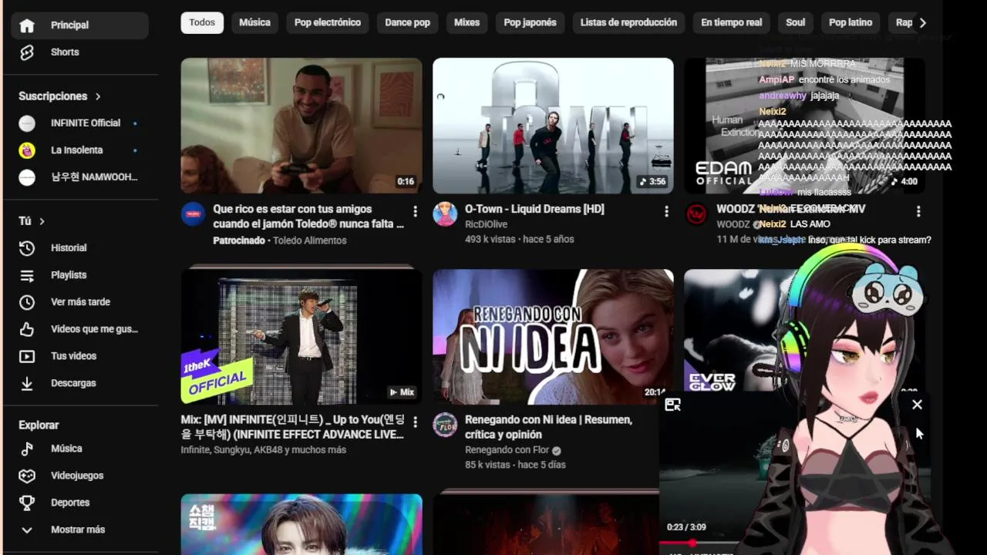Play the INFINITE 1theK mix thumbnail
Screen dimensions: 987x555
point(301,336)
